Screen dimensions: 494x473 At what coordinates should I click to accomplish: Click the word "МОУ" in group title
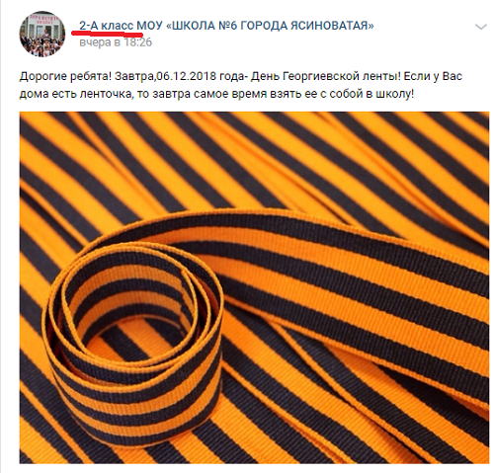[149, 26]
